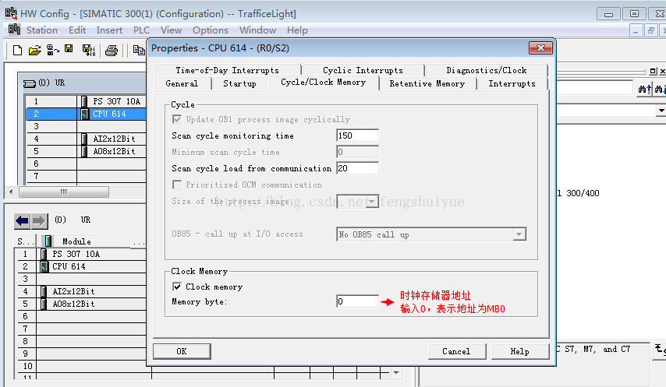Click the Help button in Properties dialog

point(520,351)
